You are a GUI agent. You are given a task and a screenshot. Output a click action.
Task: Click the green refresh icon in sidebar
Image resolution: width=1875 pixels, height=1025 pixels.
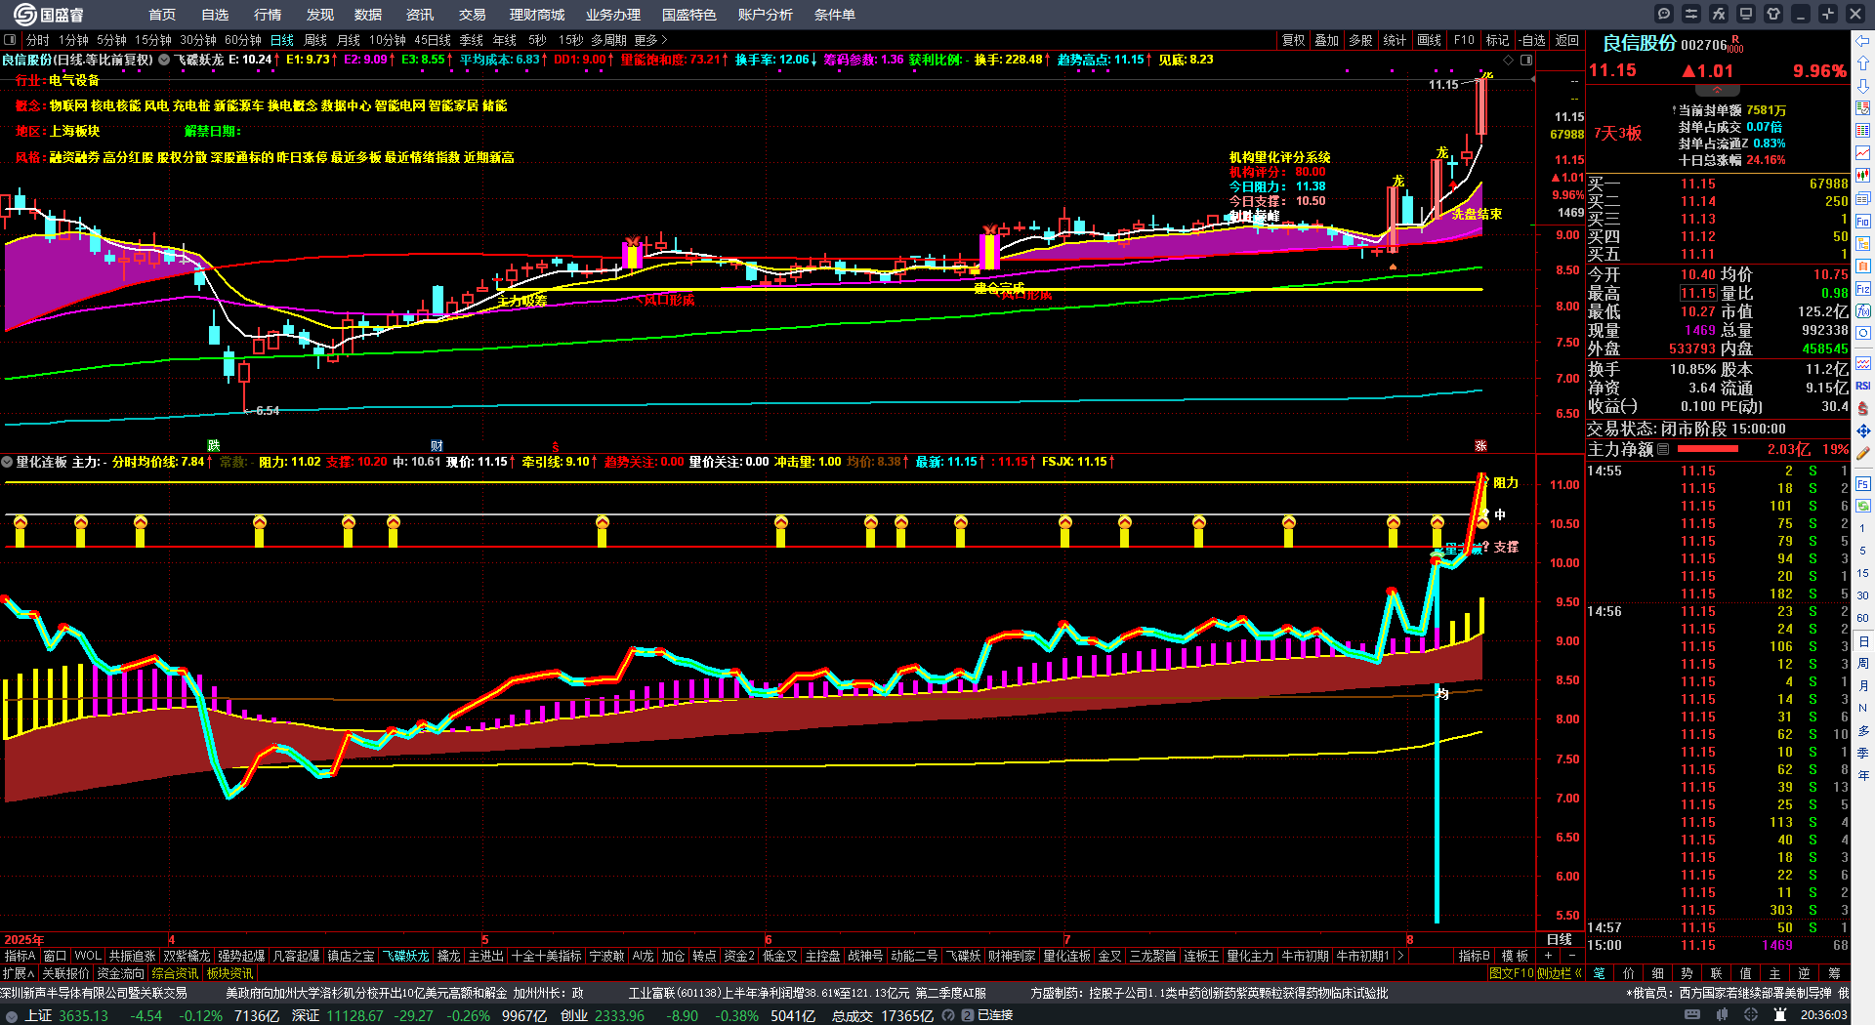coord(1863,506)
